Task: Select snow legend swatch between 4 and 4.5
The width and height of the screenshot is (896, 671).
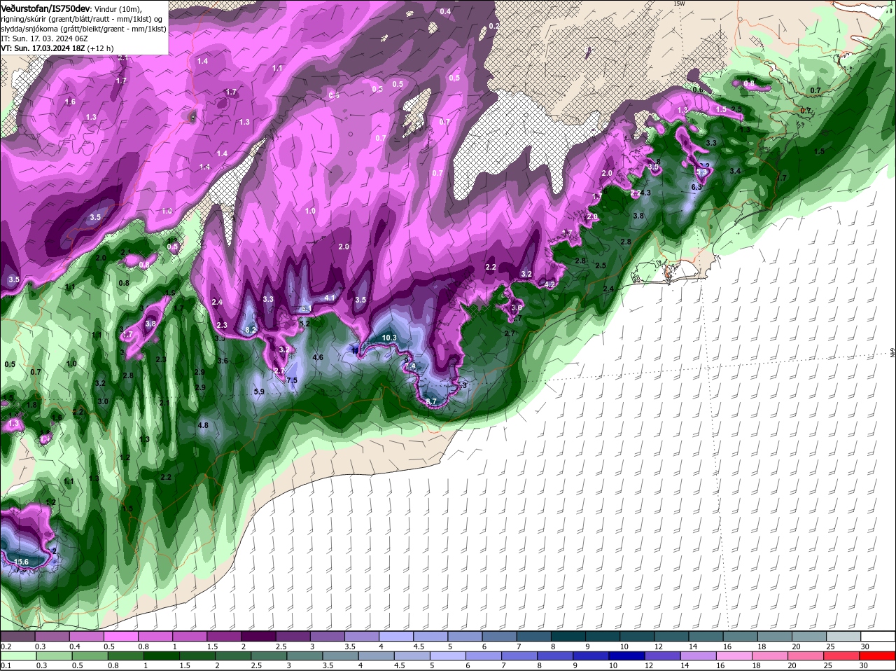Action: click(397, 636)
